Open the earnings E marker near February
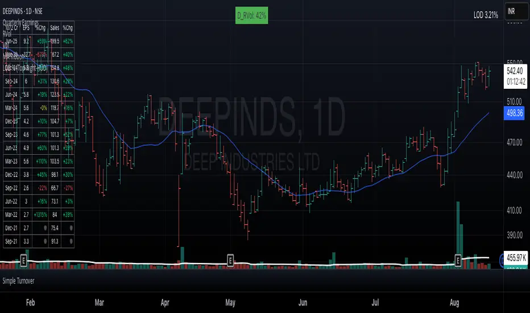The height and width of the screenshot is (313, 530). (23, 261)
